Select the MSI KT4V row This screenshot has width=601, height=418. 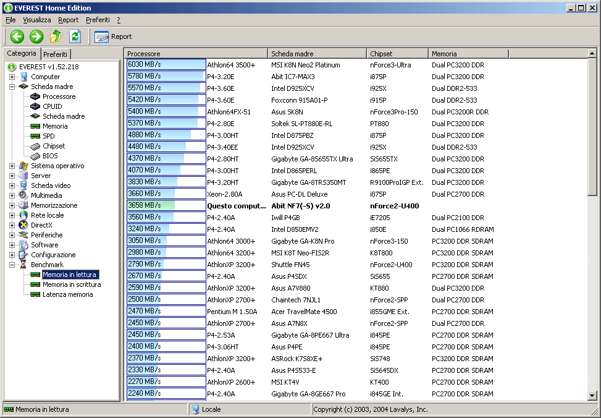point(356,382)
